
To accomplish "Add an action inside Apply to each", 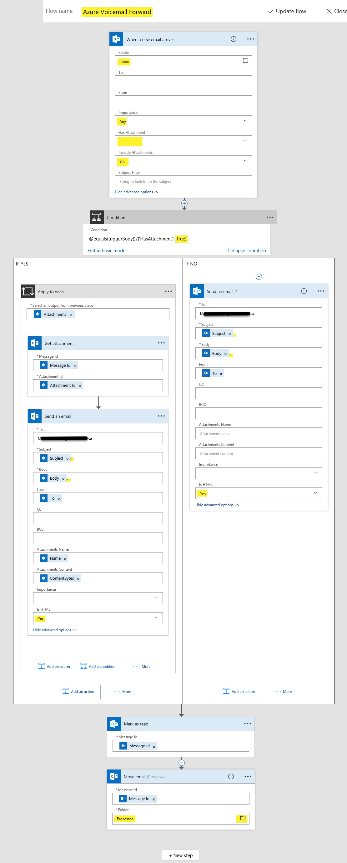I will (54, 667).
